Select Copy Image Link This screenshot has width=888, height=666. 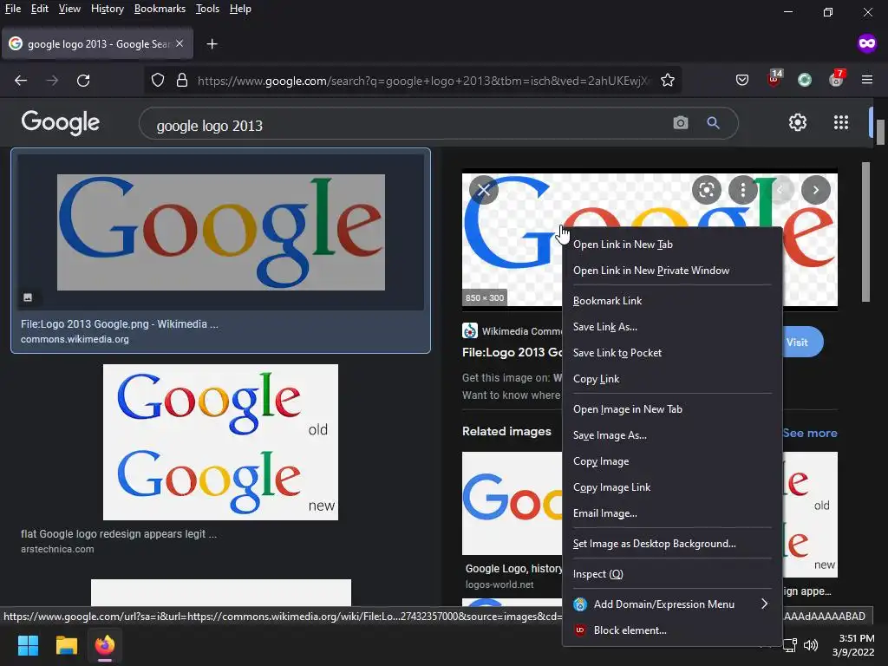pyautogui.click(x=672, y=487)
